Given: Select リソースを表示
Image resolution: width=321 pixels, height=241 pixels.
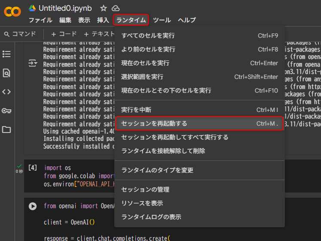Looking at the screenshot, I should click(199, 203).
